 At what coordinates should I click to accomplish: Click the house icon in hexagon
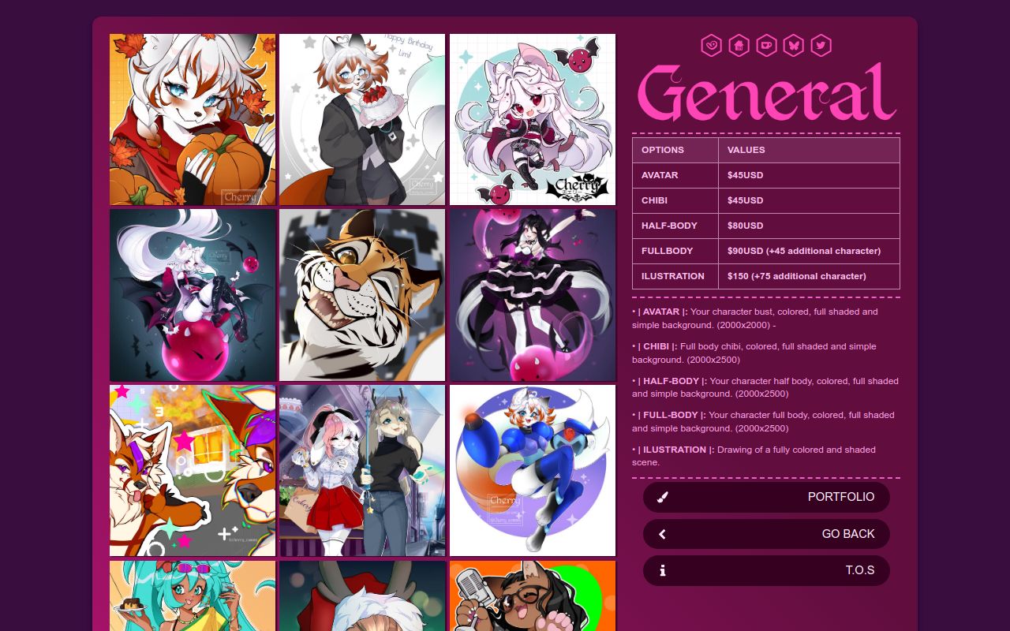click(739, 45)
